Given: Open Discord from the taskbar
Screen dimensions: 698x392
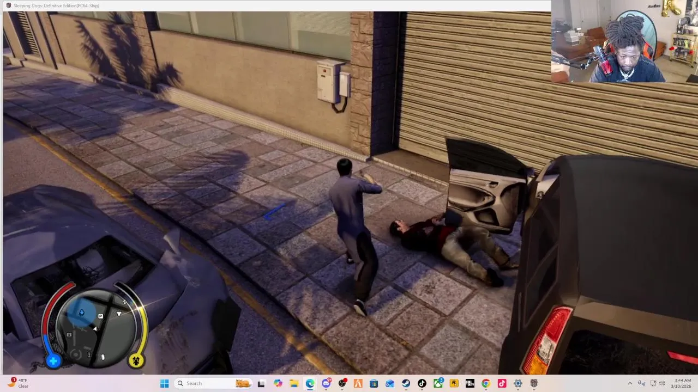Looking at the screenshot, I should 326,383.
